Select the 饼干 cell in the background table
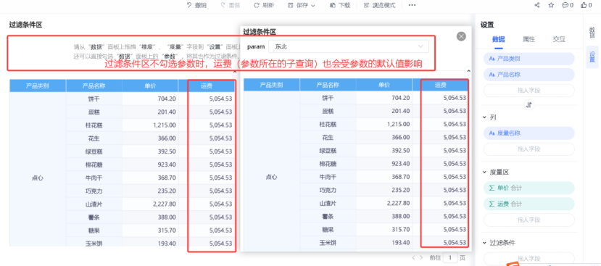The height and width of the screenshot is (266, 601). 94,99
